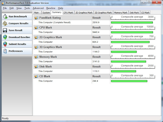Click the CPU Mark section icon
Viewport: 163px width, 122px height.
tap(36, 28)
